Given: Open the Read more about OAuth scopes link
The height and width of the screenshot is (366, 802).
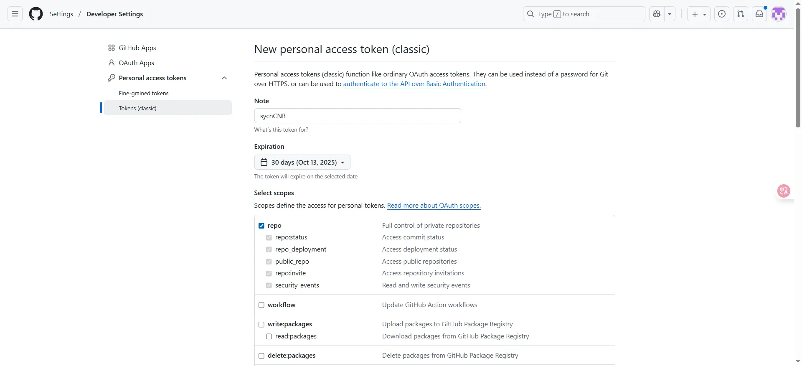Looking at the screenshot, I should [x=434, y=206].
